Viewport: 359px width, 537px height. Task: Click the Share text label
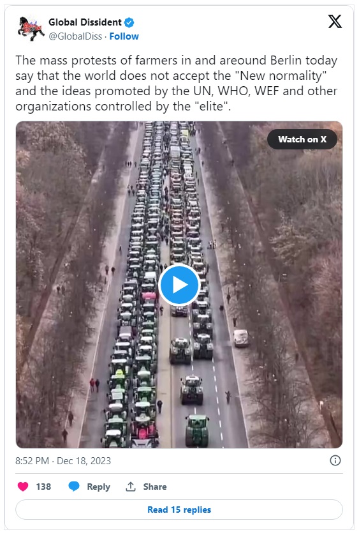155,487
